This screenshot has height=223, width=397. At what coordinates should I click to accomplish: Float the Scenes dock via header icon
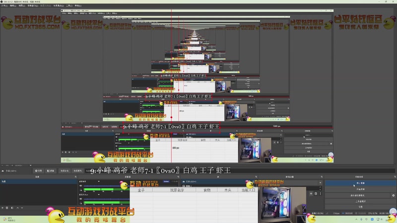click(75, 177)
